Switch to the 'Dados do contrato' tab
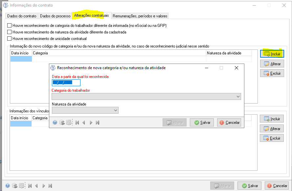Image resolution: width=292 pixels, height=191 pixels. 22,16
